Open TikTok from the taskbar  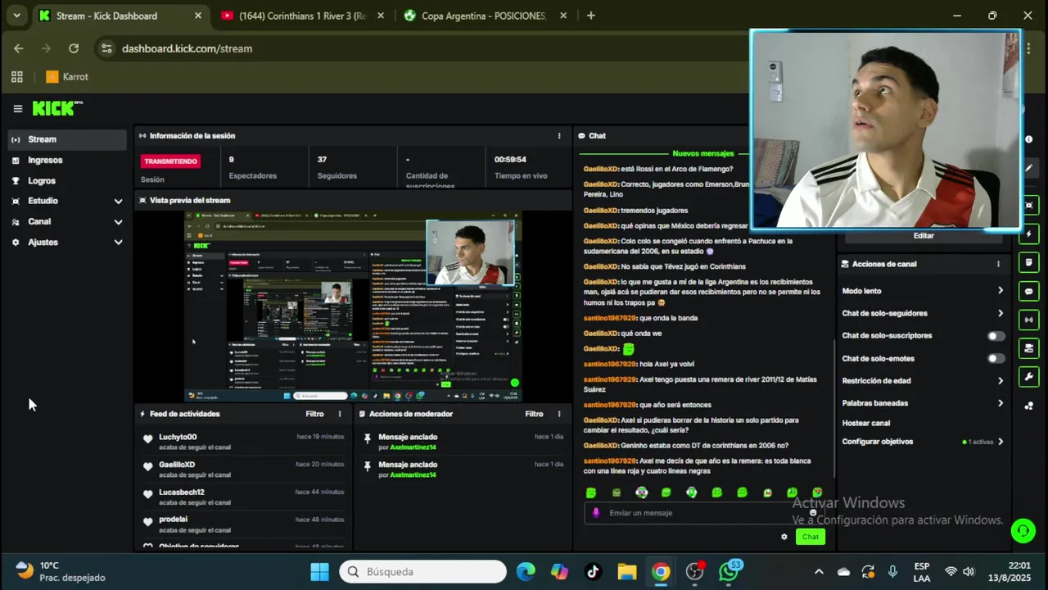point(593,571)
